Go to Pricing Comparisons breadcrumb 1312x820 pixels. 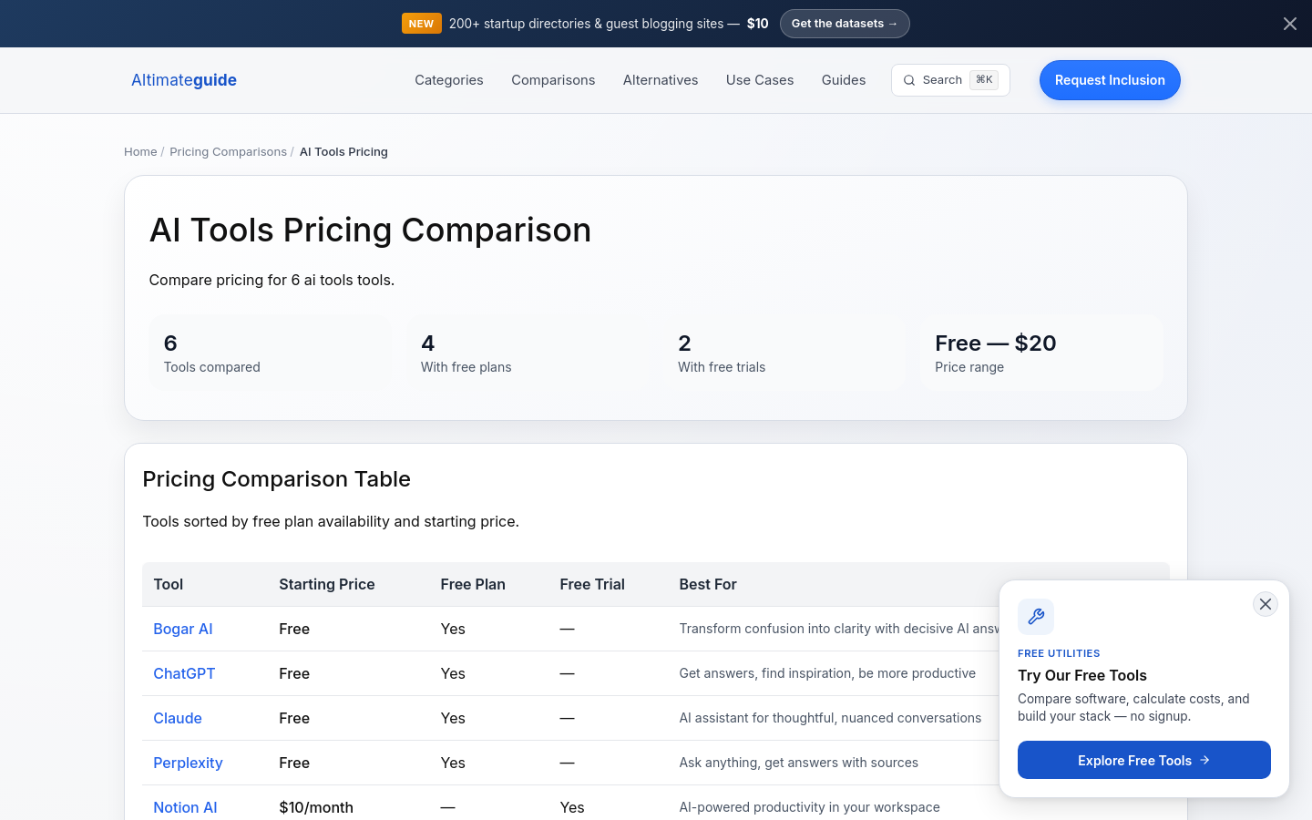coord(228,152)
